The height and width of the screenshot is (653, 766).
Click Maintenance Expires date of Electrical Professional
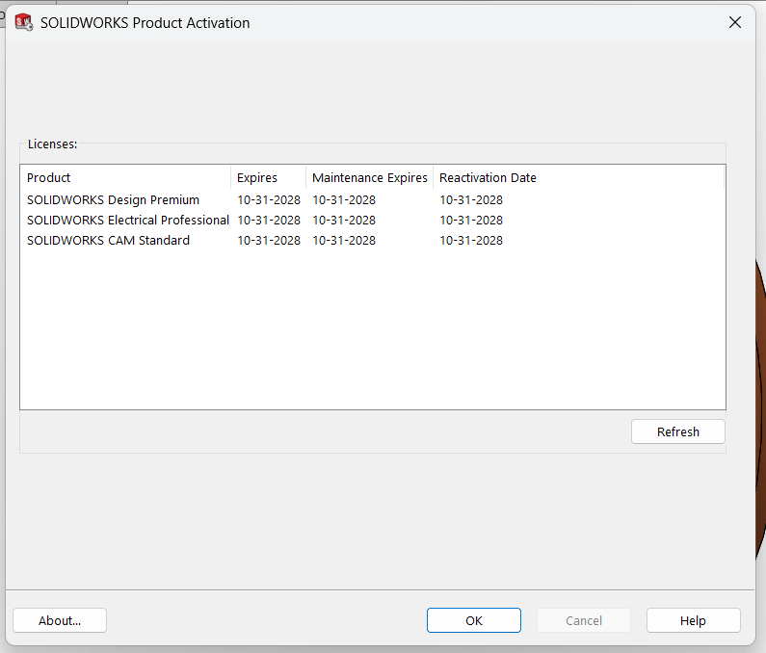click(344, 221)
